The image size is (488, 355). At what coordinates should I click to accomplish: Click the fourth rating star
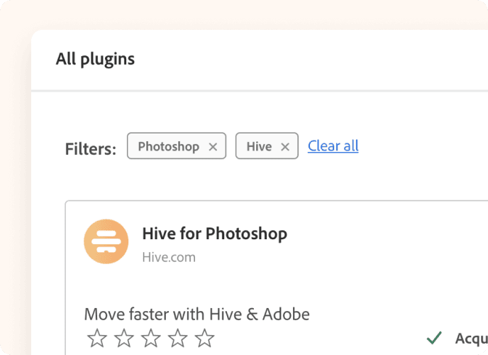pos(177,338)
